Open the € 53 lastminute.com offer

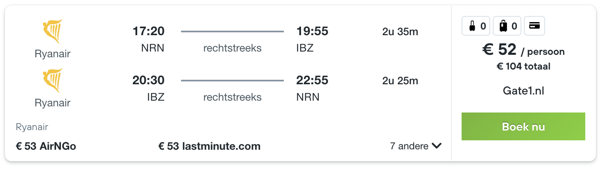pyautogui.click(x=209, y=146)
